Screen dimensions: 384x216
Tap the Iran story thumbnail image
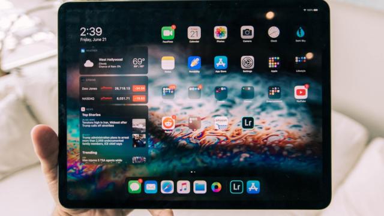coord(139,125)
